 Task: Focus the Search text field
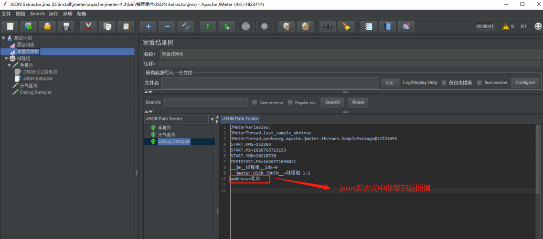(x=206, y=103)
